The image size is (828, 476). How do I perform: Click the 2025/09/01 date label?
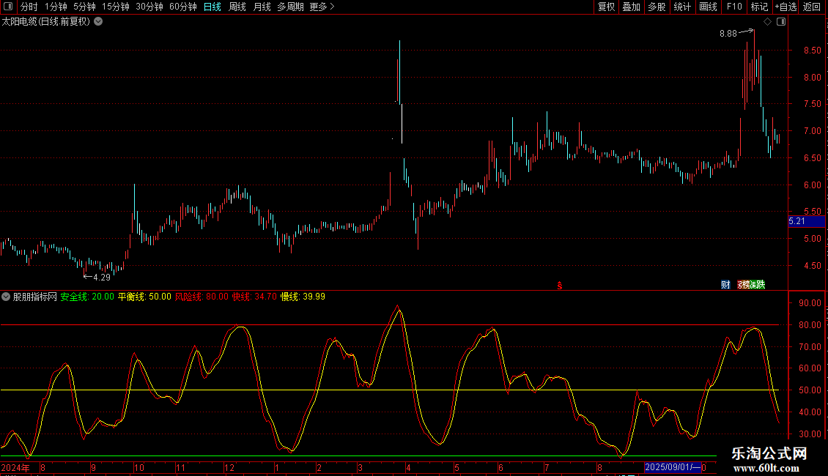(x=673, y=467)
